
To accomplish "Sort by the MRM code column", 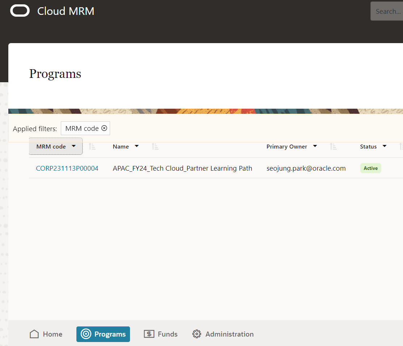I will click(x=92, y=146).
